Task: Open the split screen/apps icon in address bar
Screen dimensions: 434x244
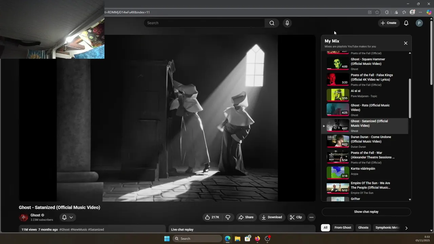Action: pos(370,12)
